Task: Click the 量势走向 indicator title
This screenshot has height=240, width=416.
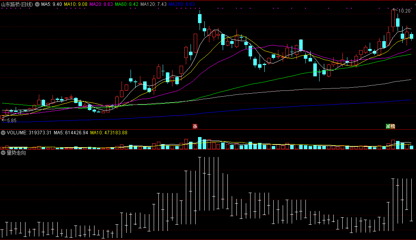Action: pos(16,153)
